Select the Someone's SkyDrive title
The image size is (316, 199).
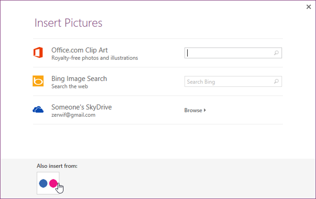tap(81, 107)
